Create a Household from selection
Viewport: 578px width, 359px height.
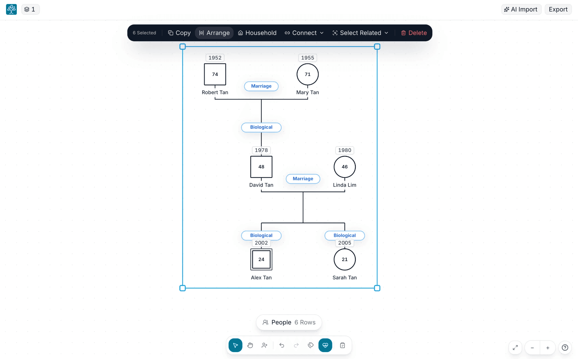coord(257,33)
